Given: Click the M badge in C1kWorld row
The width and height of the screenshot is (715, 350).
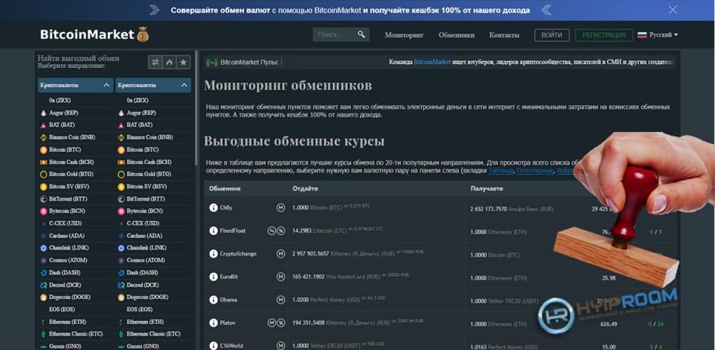Looking at the screenshot, I should point(281,346).
